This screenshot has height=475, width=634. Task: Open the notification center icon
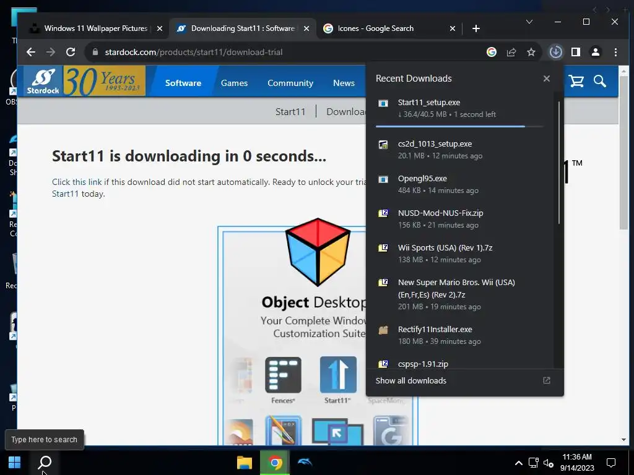click(x=611, y=463)
